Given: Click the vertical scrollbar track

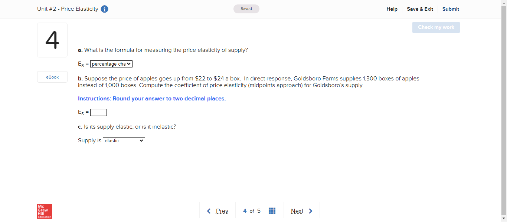Looking at the screenshot, I should 504,111.
